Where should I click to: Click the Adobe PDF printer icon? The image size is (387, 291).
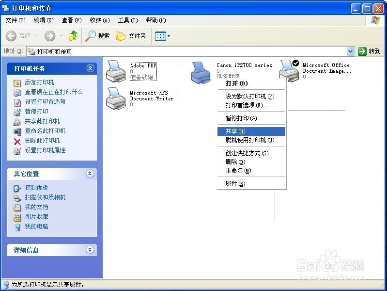coord(116,71)
